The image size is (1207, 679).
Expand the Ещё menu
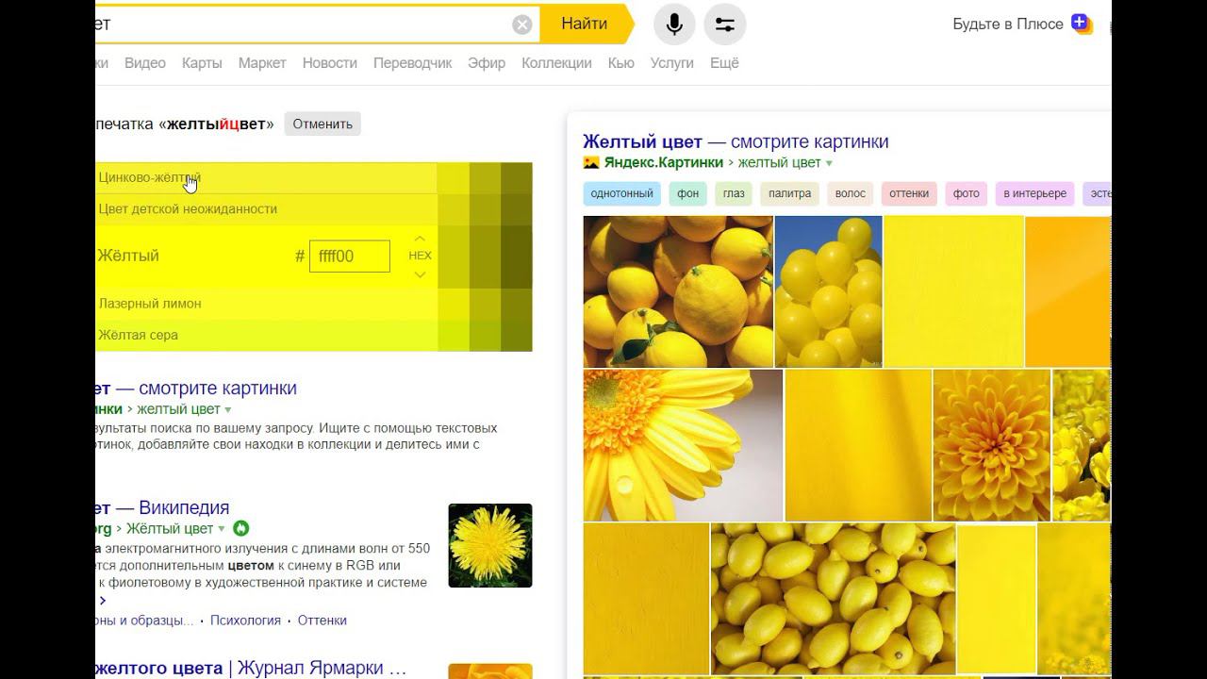pyautogui.click(x=724, y=63)
